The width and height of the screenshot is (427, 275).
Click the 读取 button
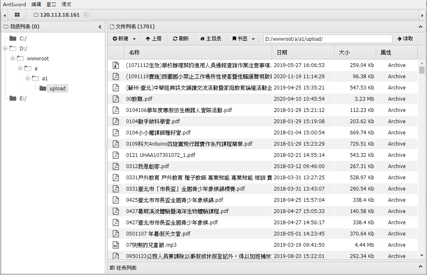coord(405,39)
